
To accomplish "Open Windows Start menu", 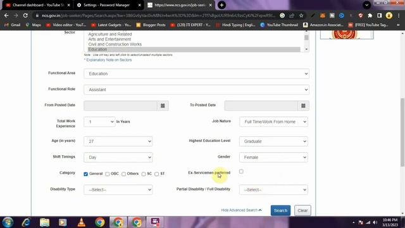I will pos(8,222).
